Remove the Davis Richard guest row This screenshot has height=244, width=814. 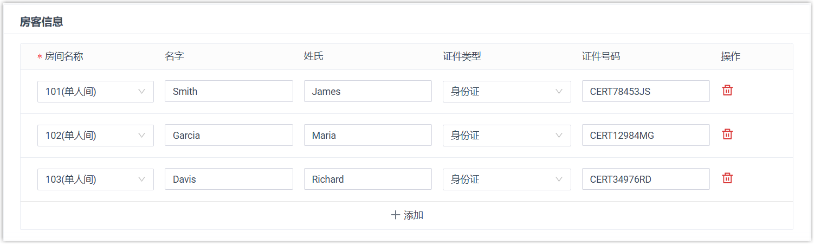point(727,178)
